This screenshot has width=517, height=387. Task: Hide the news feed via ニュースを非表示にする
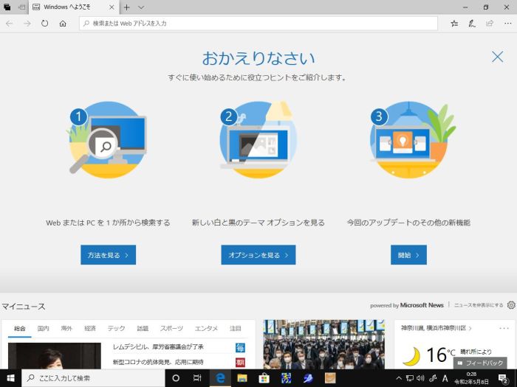click(478, 305)
